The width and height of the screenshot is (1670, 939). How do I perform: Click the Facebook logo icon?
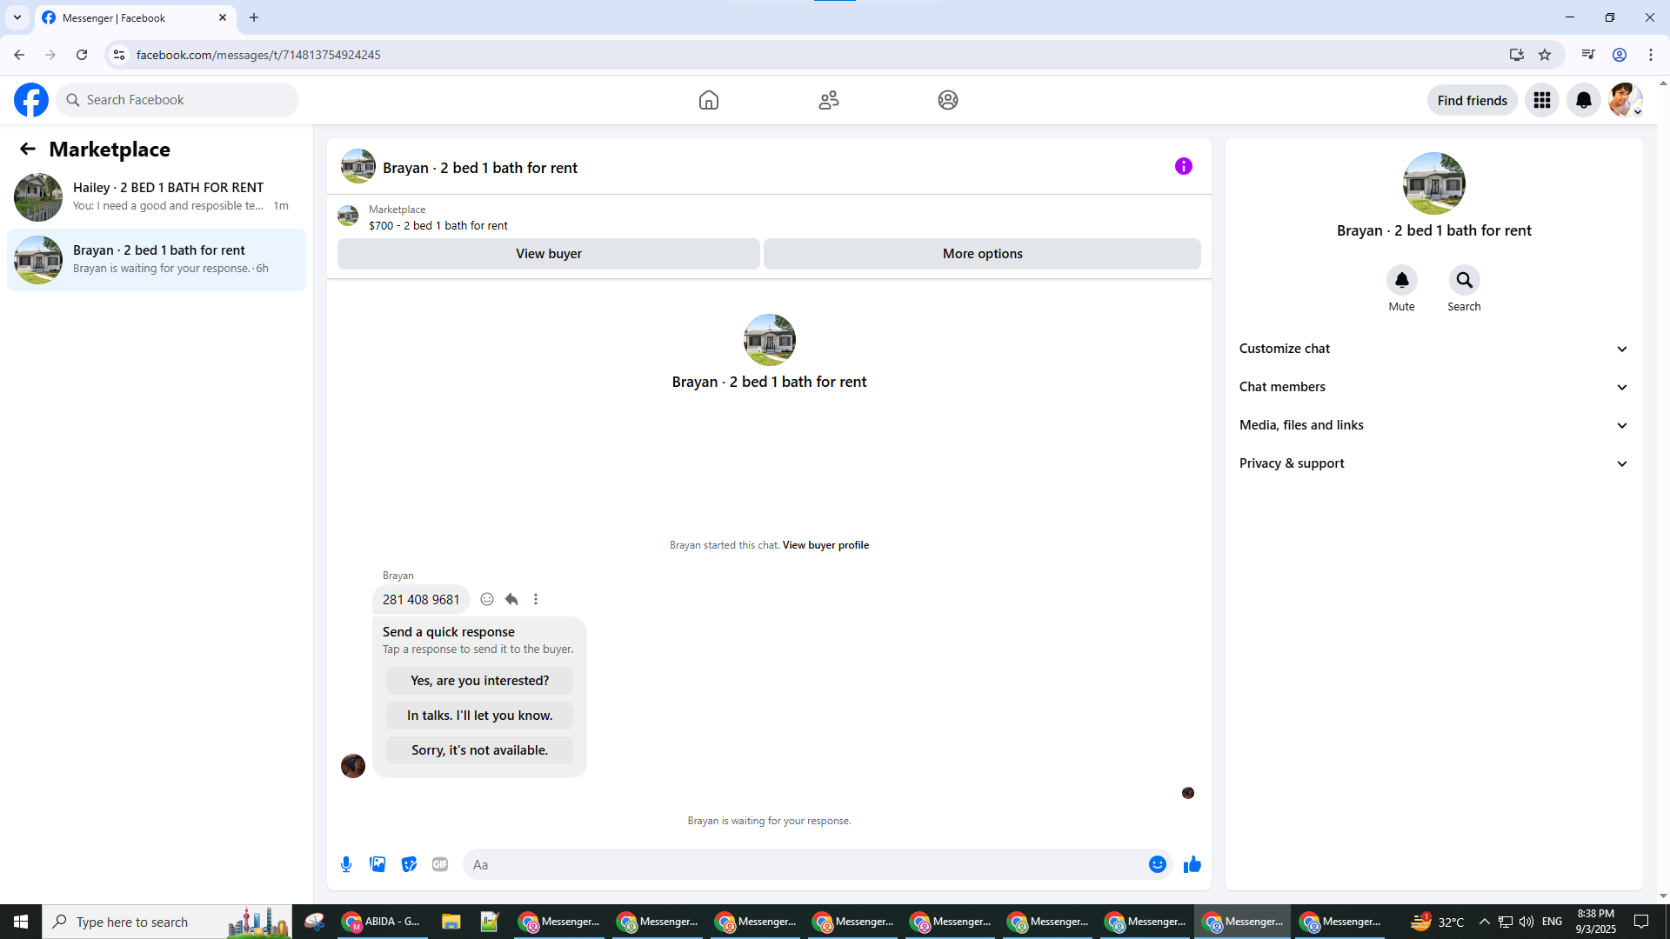pos(31,100)
